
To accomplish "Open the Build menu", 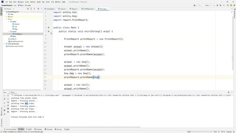I will point(39,2).
